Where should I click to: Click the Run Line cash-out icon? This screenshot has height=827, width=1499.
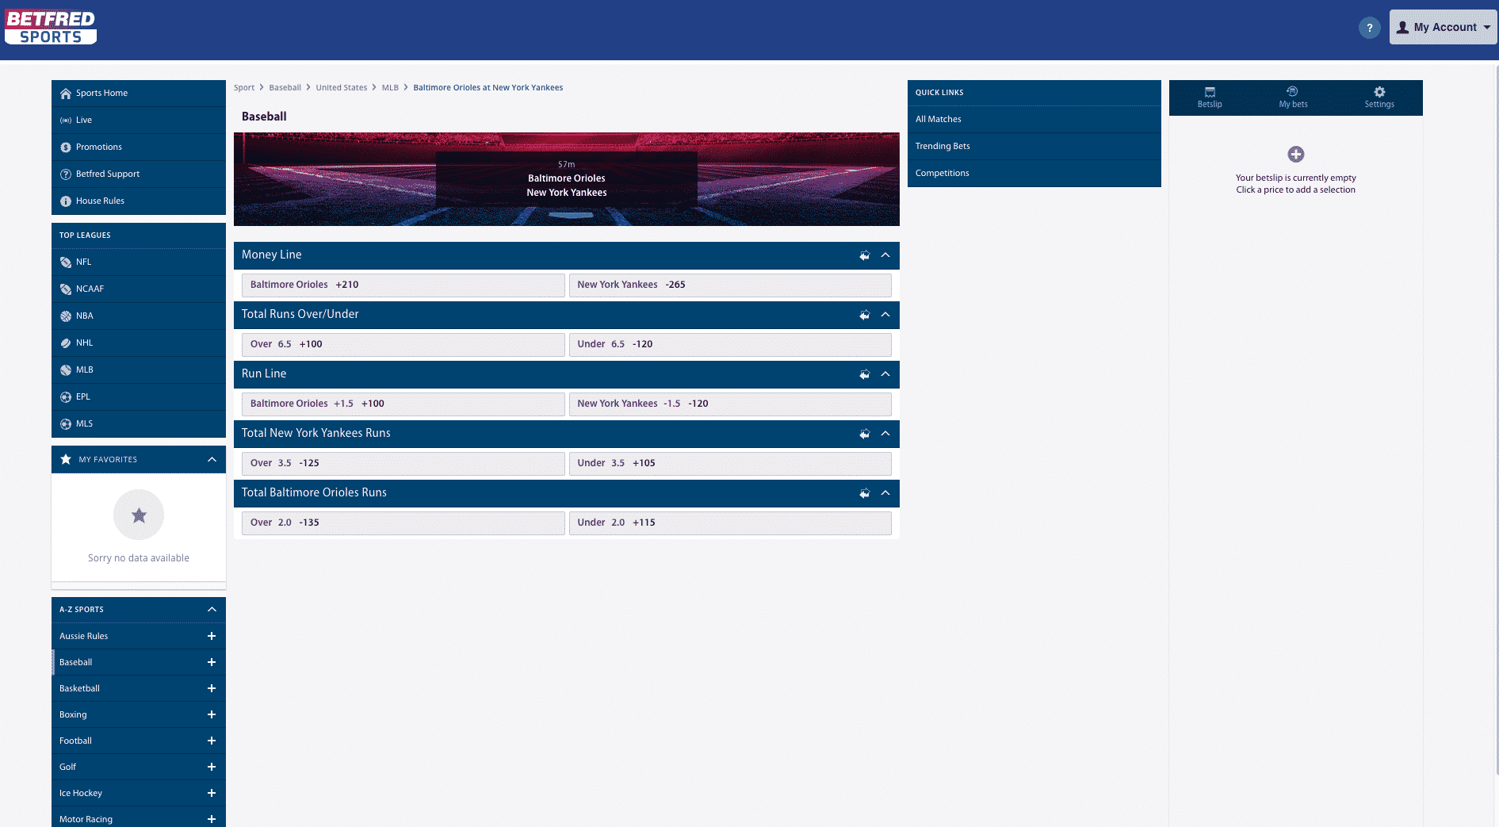tap(864, 374)
